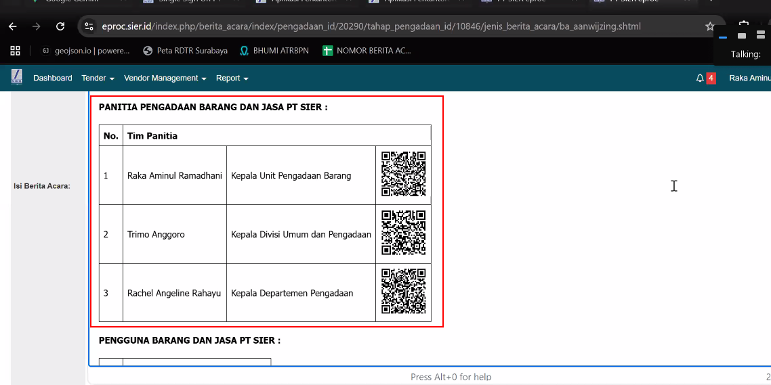The image size is (771, 385).
Task: Open the notifications bell
Action: pos(700,78)
